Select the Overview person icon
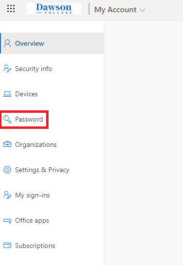Viewport: 183px width, 265px height. pos(7,43)
